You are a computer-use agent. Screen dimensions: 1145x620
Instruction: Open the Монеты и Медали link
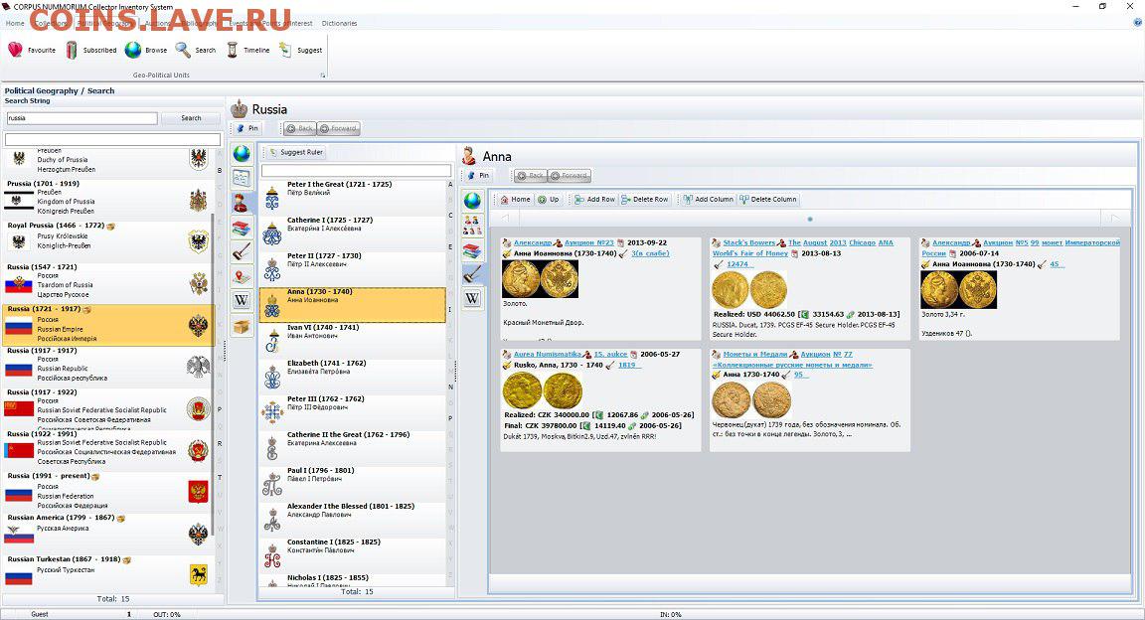pos(755,354)
